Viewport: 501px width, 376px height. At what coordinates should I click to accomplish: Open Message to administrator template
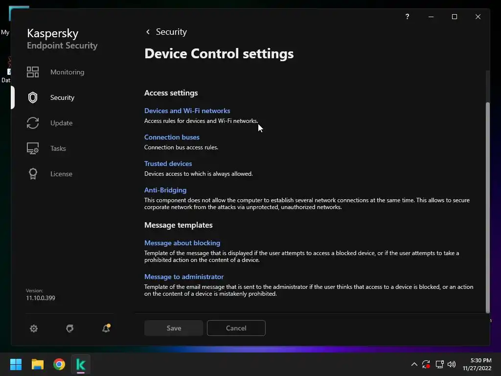point(184,277)
